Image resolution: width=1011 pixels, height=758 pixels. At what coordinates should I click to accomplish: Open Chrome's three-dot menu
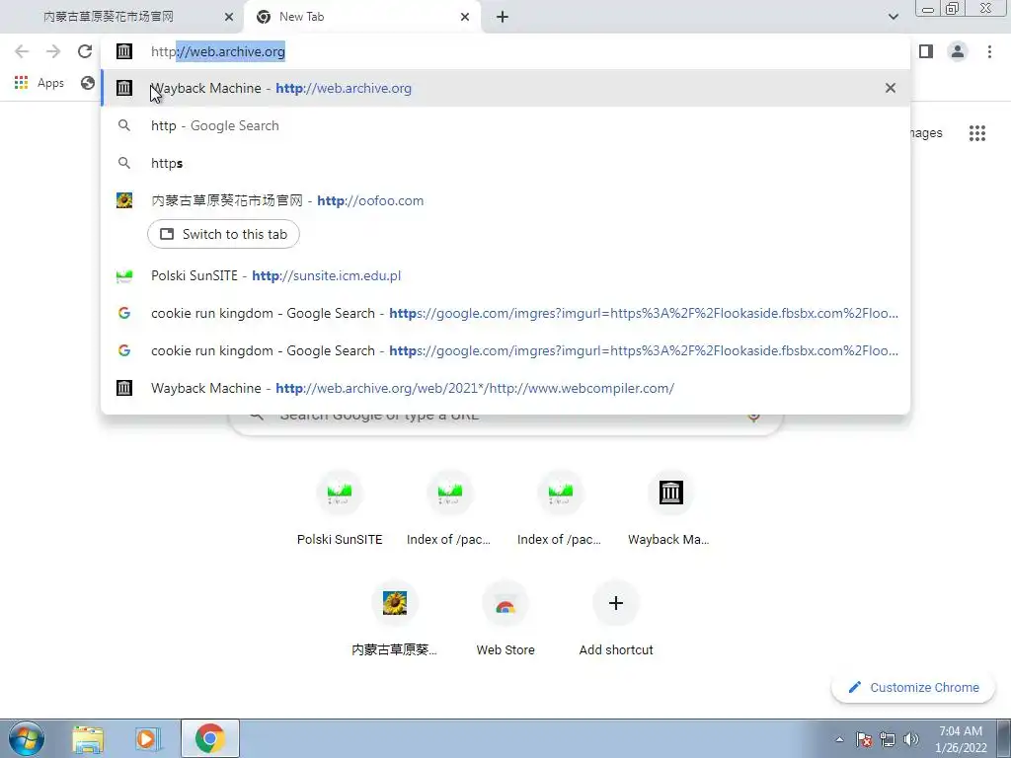point(989,51)
